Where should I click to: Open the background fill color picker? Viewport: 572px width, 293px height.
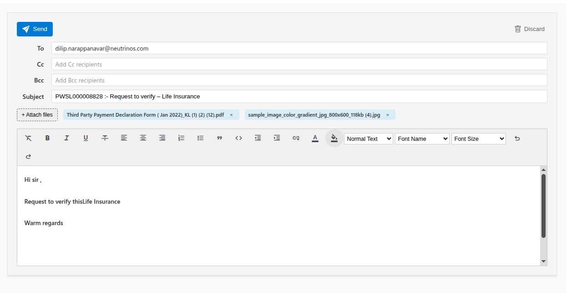click(x=334, y=138)
